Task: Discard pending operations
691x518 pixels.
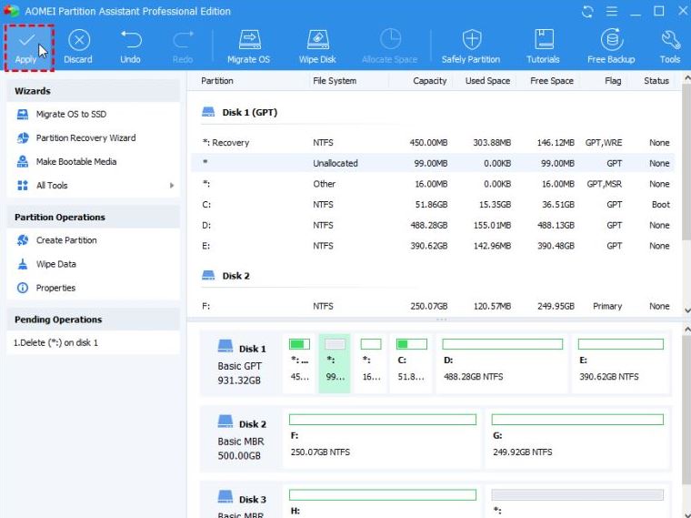Action: pyautogui.click(x=78, y=47)
